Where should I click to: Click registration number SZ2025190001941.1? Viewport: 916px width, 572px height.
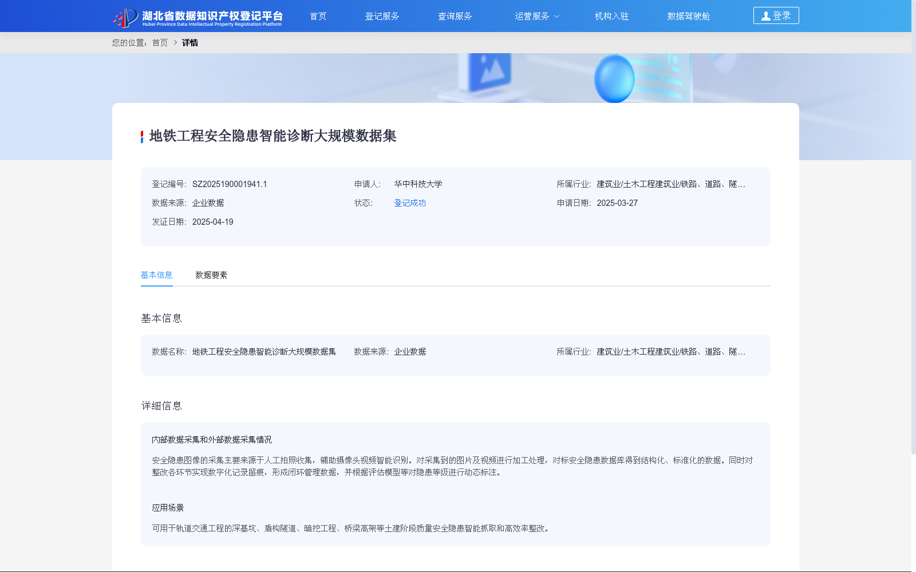click(230, 184)
